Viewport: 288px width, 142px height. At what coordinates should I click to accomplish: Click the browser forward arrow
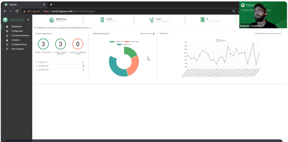11,11
